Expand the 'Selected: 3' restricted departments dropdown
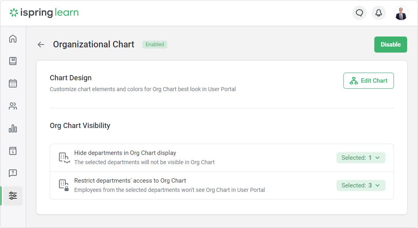The image size is (418, 228). coord(361,185)
